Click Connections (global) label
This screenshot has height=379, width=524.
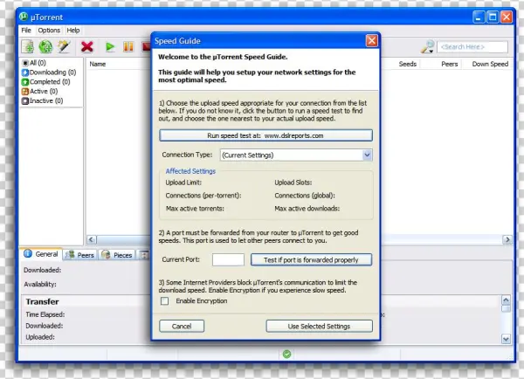tap(305, 196)
